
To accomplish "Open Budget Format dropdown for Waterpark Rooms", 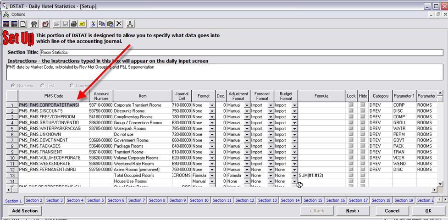I will click(294, 129).
